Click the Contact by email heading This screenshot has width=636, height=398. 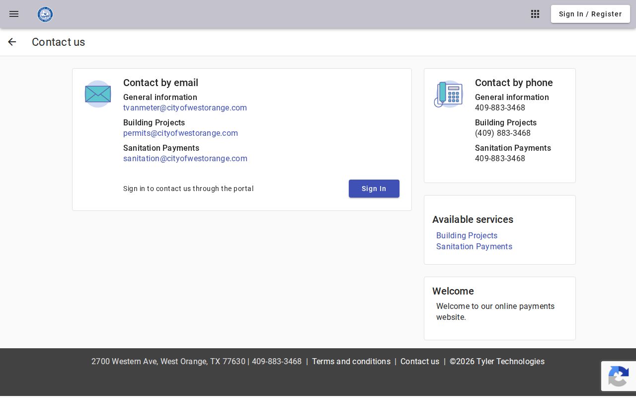[160, 83]
